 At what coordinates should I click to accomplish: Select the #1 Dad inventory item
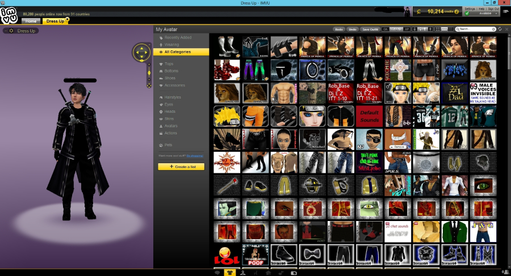click(455, 93)
